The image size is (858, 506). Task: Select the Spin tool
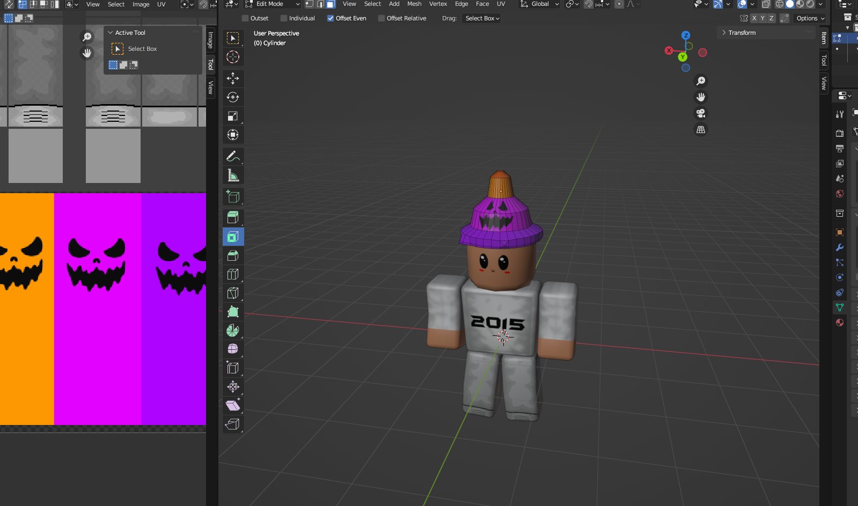click(233, 331)
